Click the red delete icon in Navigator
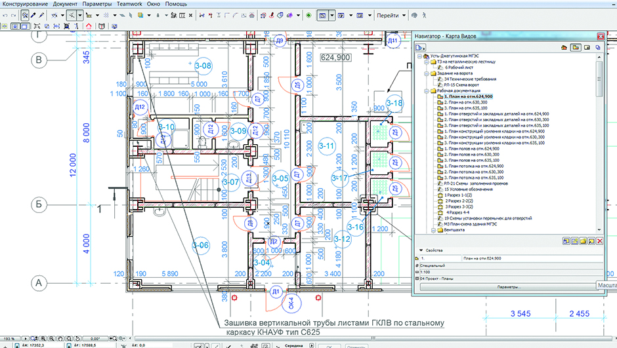This screenshot has width=617, height=348. coord(600,241)
